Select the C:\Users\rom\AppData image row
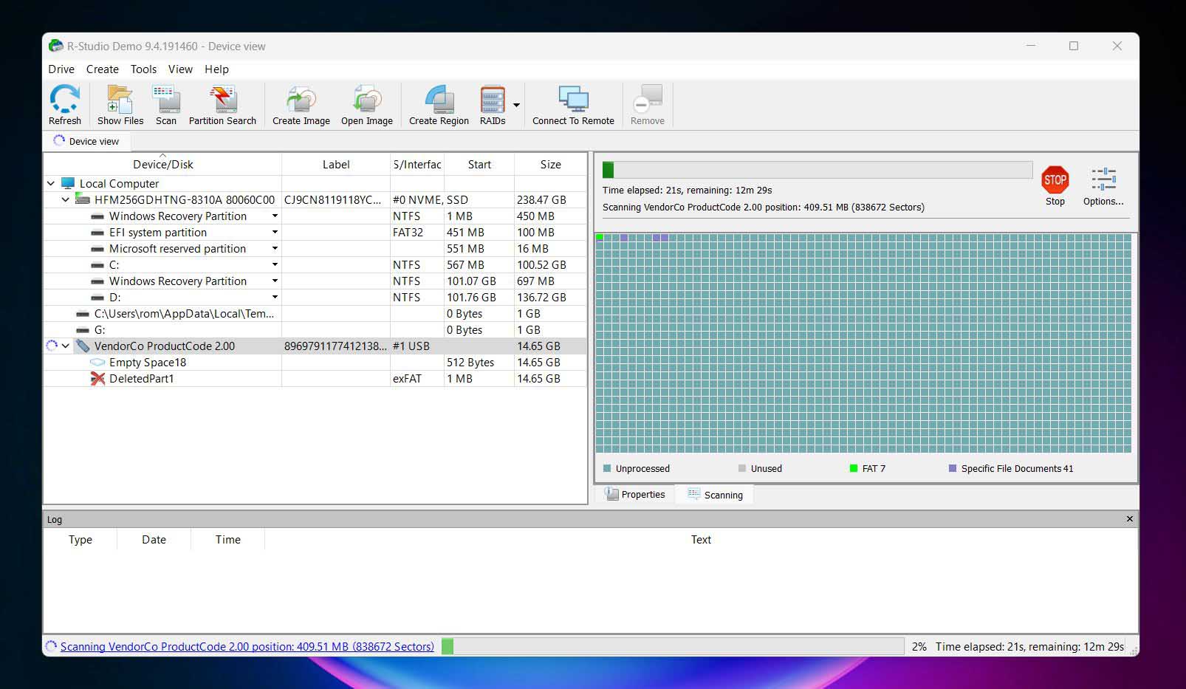Viewport: 1186px width, 689px height. point(315,314)
